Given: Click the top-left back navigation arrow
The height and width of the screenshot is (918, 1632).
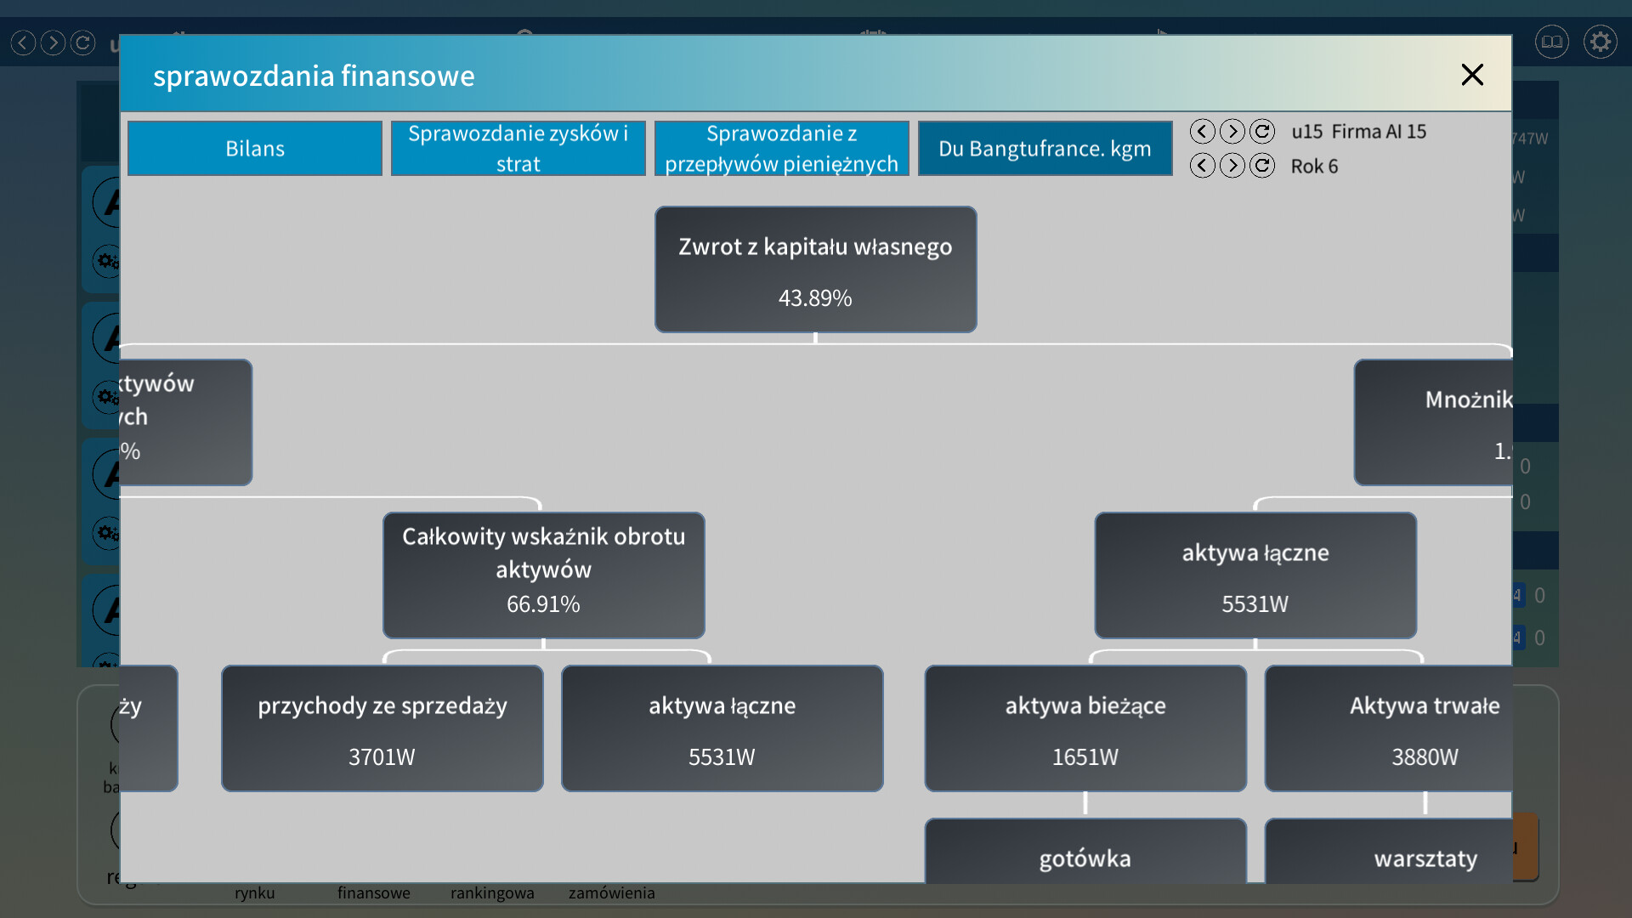Looking at the screenshot, I should pyautogui.click(x=23, y=42).
